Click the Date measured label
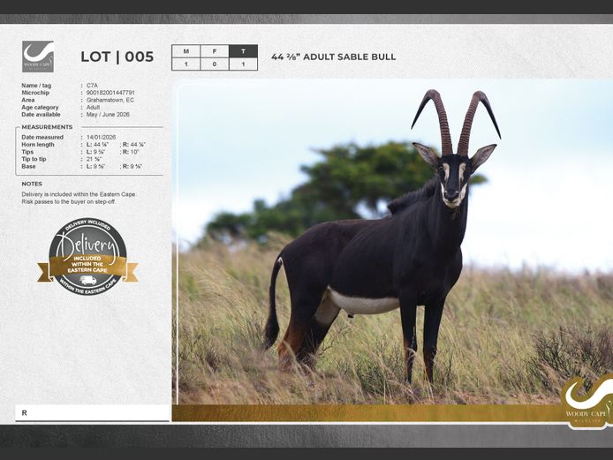The width and height of the screenshot is (613, 460). pyautogui.click(x=42, y=137)
